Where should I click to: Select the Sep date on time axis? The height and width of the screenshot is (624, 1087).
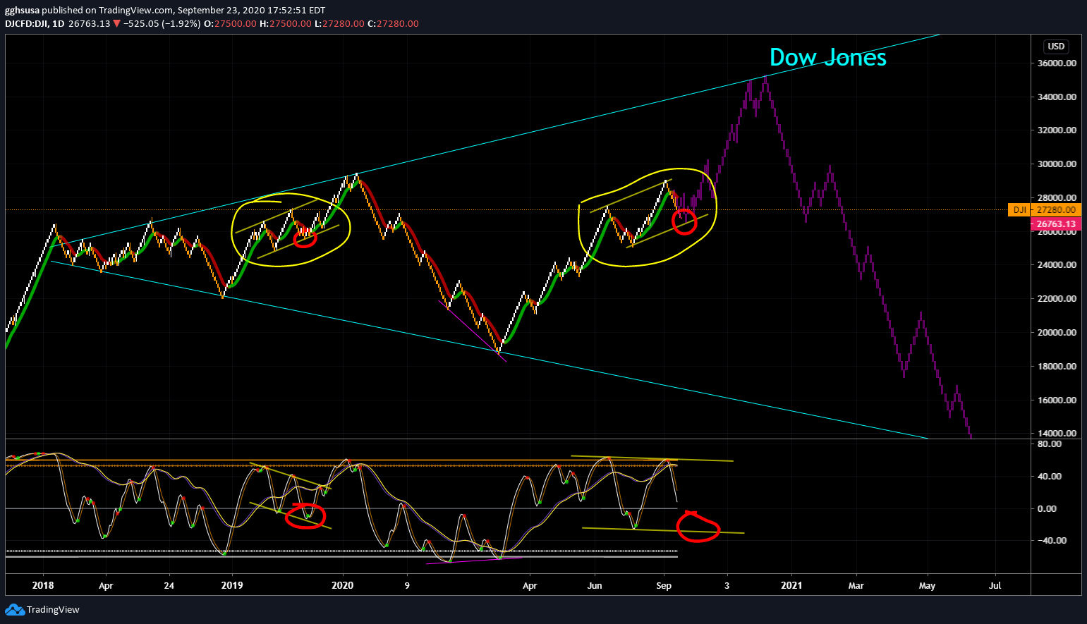click(664, 586)
